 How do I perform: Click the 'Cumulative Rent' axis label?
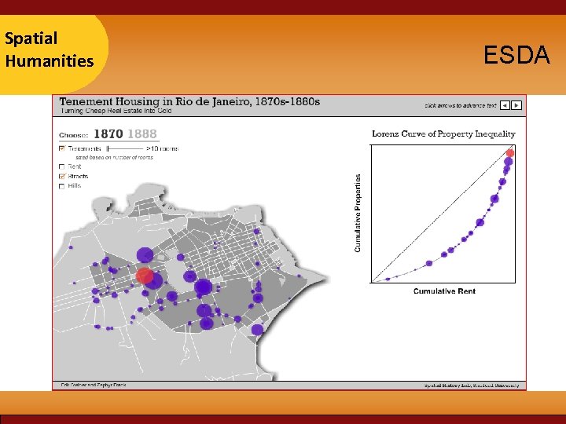click(444, 291)
